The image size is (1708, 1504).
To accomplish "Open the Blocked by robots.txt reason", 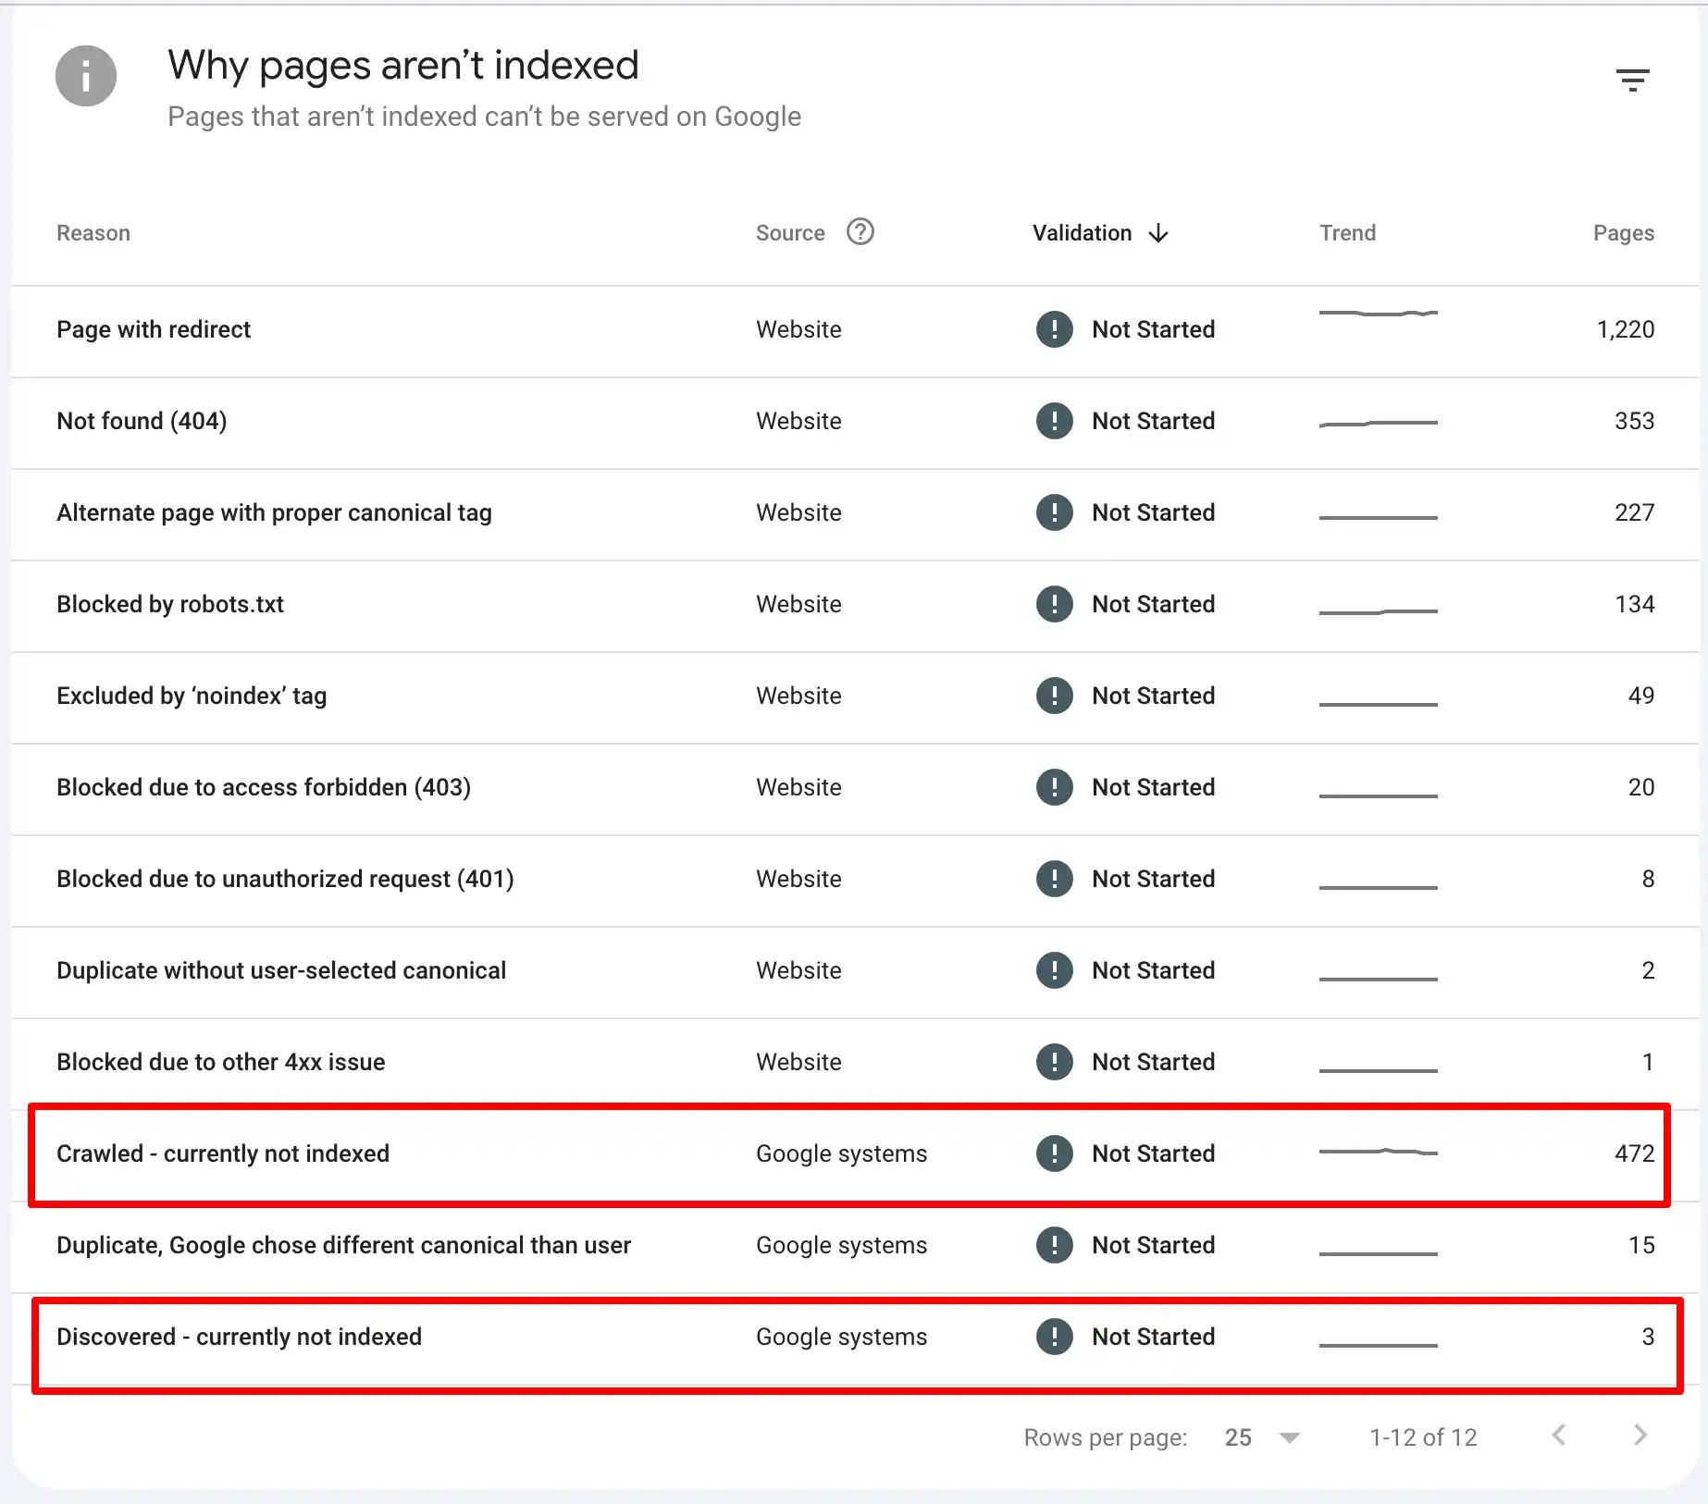I will 170,604.
